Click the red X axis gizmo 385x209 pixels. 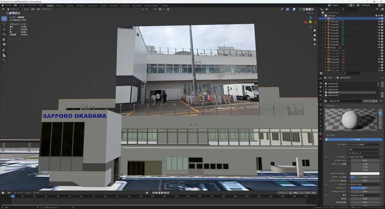point(306,22)
